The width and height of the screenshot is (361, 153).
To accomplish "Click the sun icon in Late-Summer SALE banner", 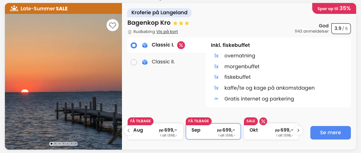I will (14, 9).
